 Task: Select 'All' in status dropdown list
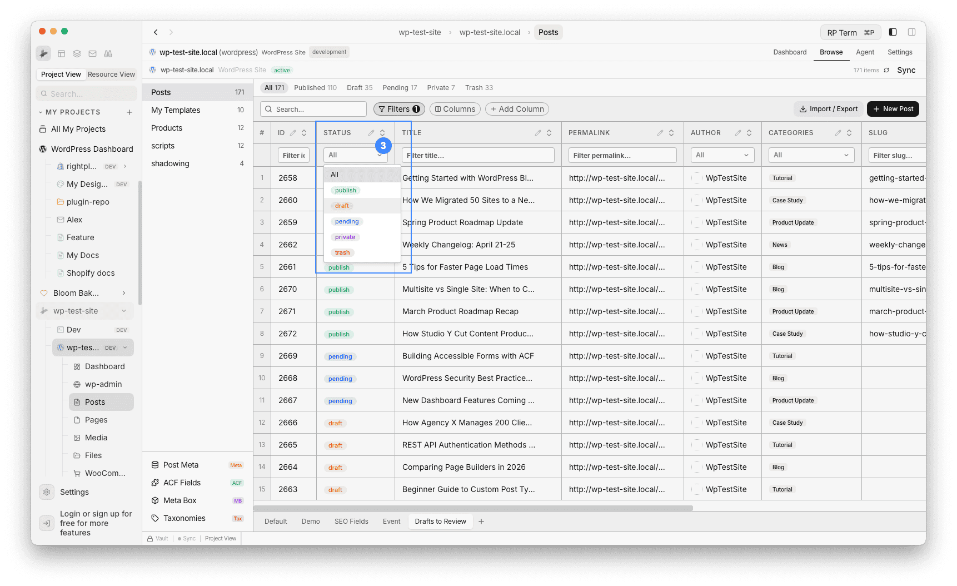pos(362,175)
